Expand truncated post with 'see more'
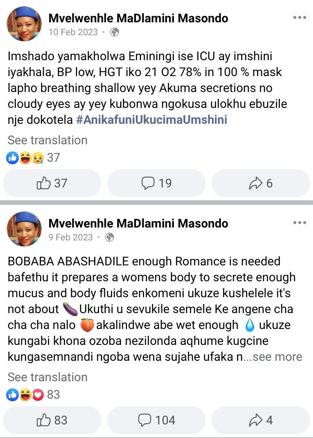This screenshot has height=438, width=313. click(x=278, y=357)
